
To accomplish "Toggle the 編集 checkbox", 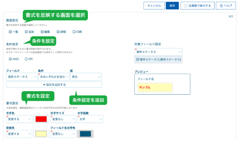I will click(x=42, y=32).
